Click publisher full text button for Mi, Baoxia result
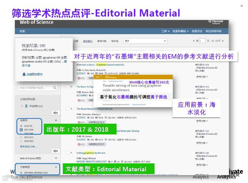 (x=97, y=144)
